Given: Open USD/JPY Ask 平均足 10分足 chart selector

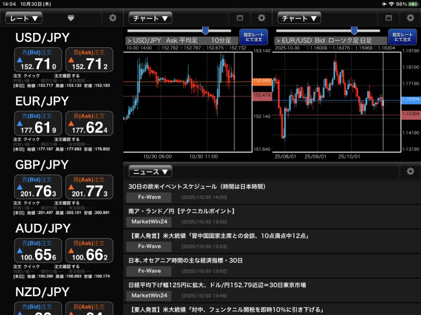Looking at the screenshot, I should [x=182, y=41].
